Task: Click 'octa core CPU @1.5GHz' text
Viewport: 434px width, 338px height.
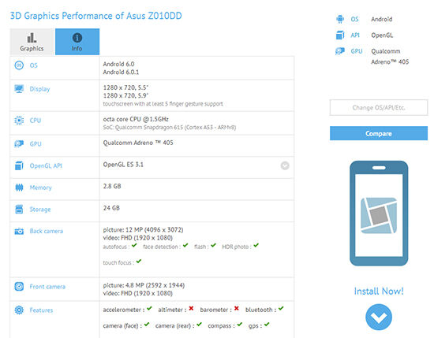Action: [x=136, y=119]
